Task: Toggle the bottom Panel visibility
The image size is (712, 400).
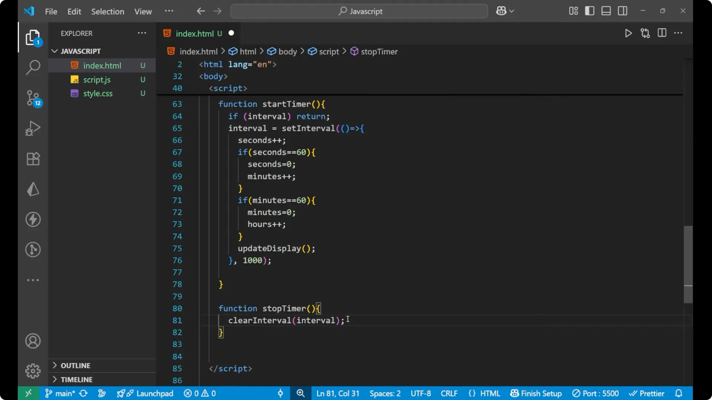Action: point(606,11)
